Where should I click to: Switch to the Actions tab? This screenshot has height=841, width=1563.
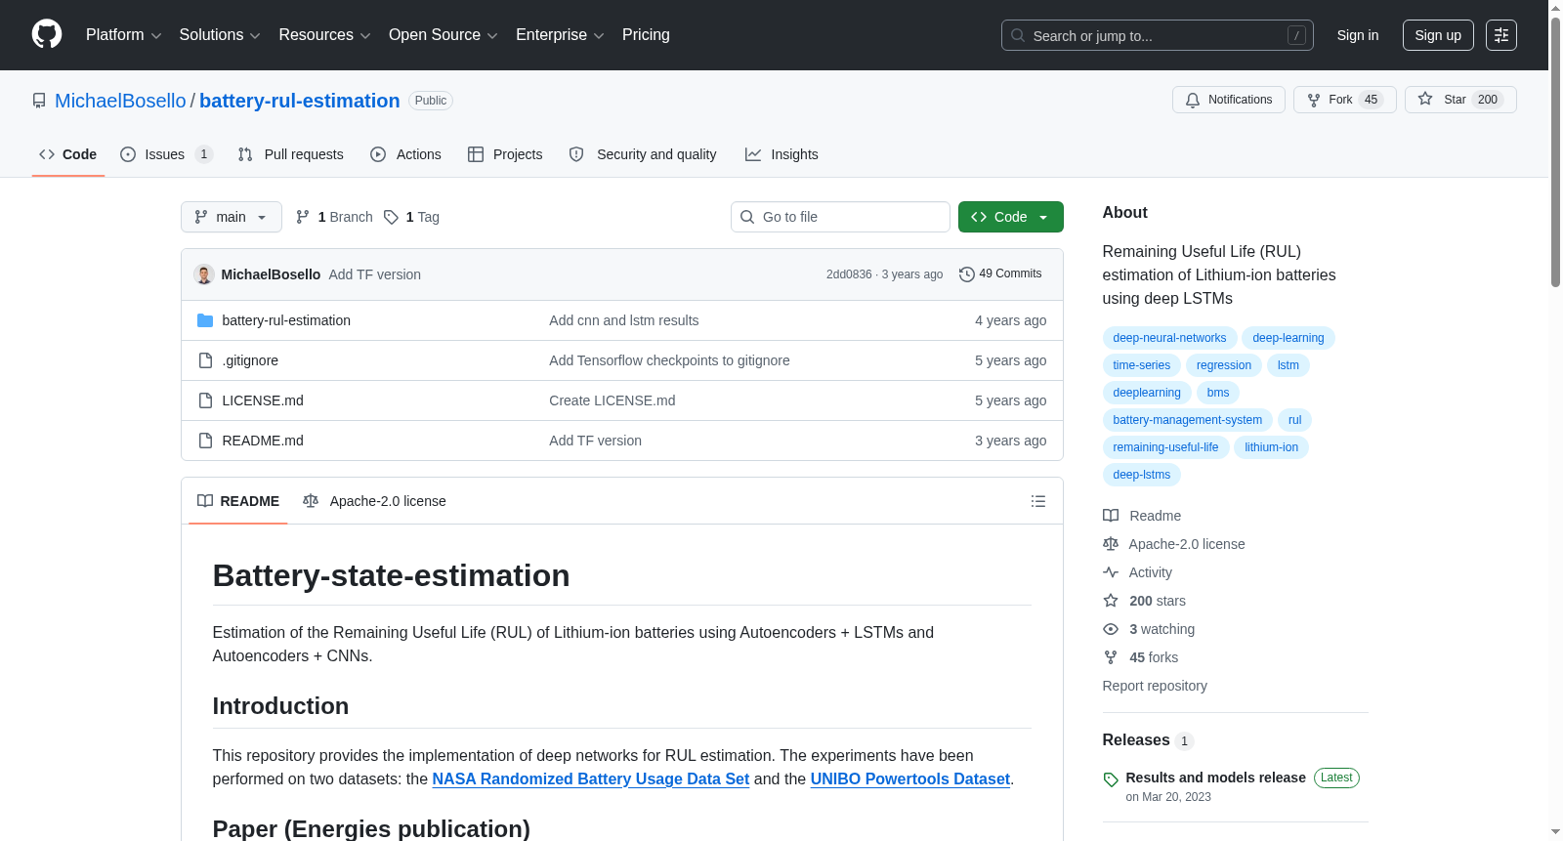[405, 154]
